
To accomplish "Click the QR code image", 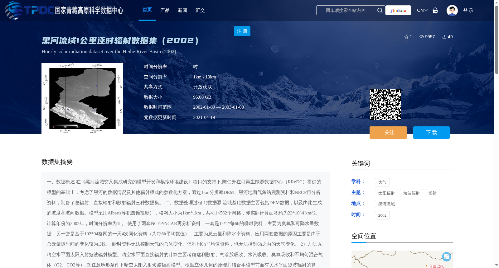I will tap(385, 105).
